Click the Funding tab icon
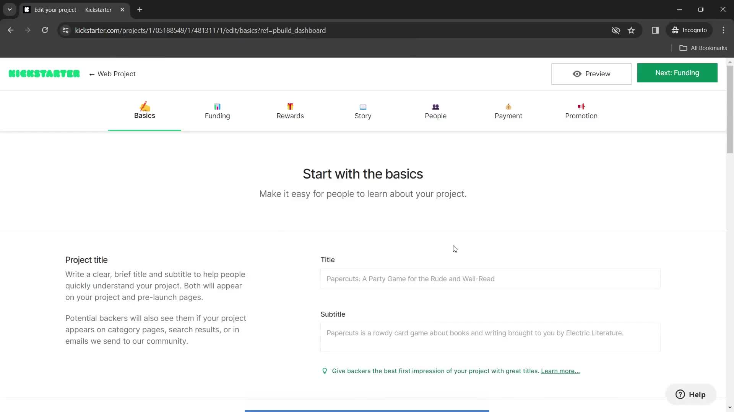This screenshot has width=734, height=412. coord(217,106)
